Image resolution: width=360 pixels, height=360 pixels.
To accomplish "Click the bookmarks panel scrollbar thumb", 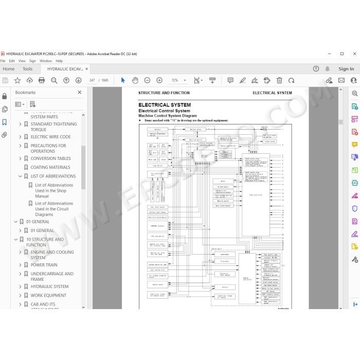I will tap(83, 167).
